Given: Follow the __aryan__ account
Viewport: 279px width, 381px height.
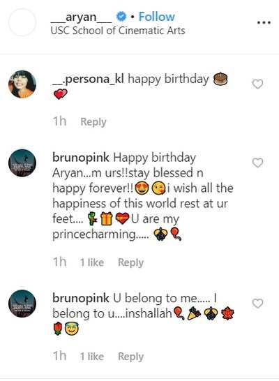Looking at the screenshot, I should pyautogui.click(x=157, y=17).
